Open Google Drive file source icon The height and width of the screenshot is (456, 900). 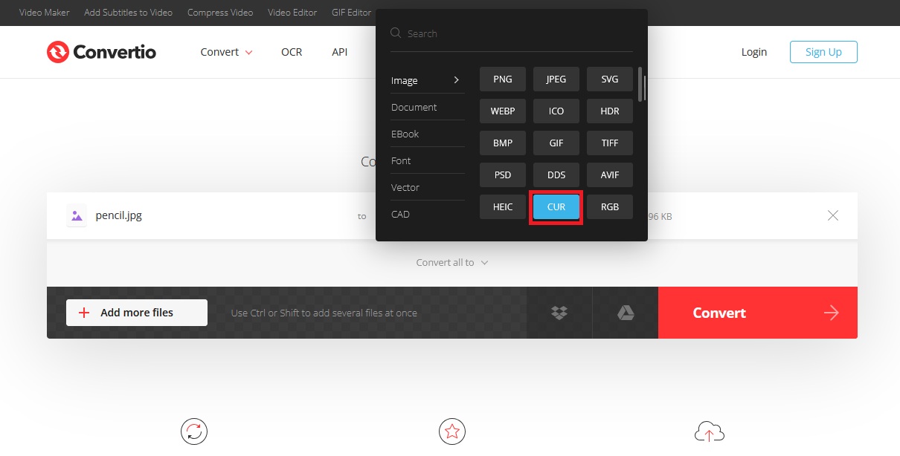626,313
